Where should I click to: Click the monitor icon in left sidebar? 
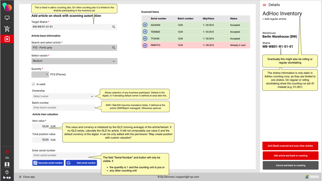(x=7, y=18)
